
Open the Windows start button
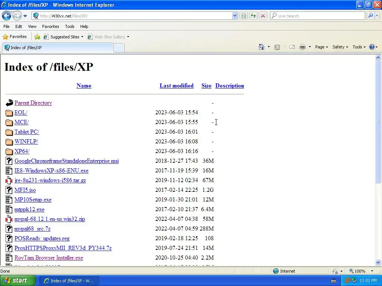point(17,281)
